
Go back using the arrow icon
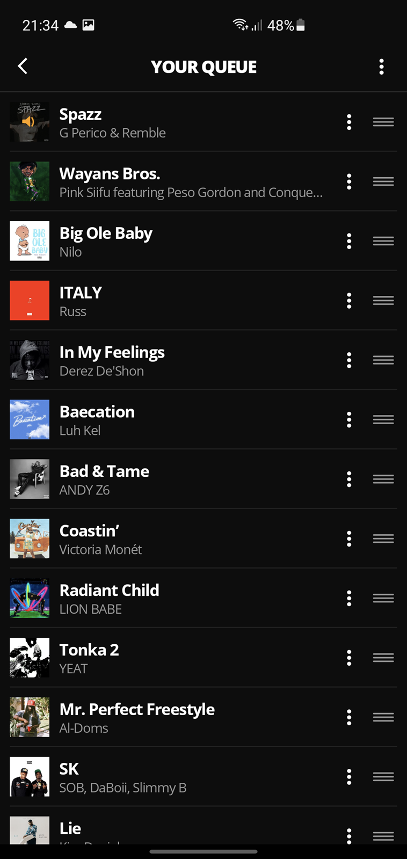tap(23, 67)
